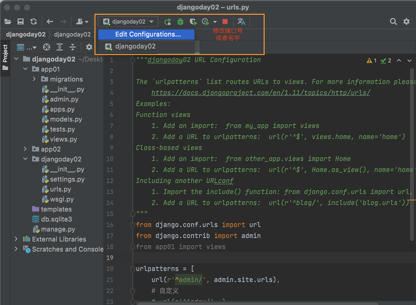Open the docs.djangoproject.com URL link

[261, 93]
